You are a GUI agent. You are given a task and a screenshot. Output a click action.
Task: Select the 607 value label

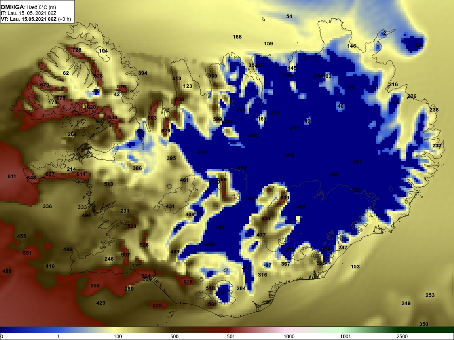click(x=50, y=175)
